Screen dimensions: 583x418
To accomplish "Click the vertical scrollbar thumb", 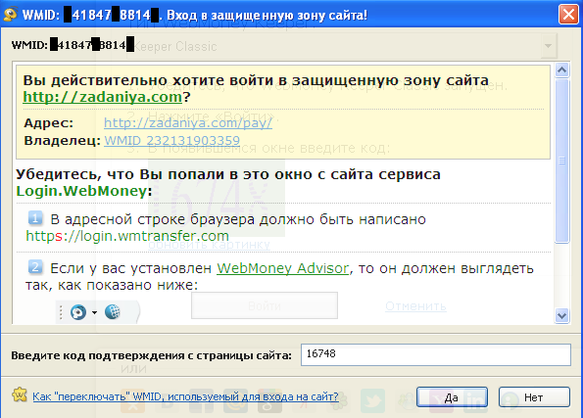I will [561, 161].
